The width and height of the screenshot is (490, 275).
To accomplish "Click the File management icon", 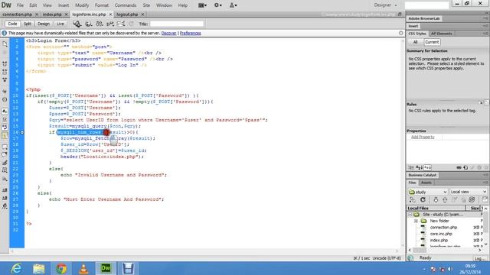I will coord(100,24).
